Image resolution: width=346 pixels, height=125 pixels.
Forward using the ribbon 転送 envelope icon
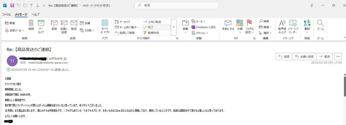(x=74, y=26)
